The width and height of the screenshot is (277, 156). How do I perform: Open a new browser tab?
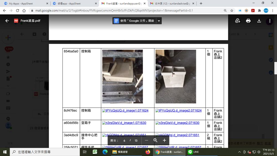coord(201,4)
